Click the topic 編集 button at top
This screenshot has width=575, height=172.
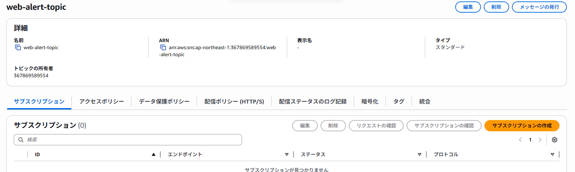pyautogui.click(x=468, y=7)
